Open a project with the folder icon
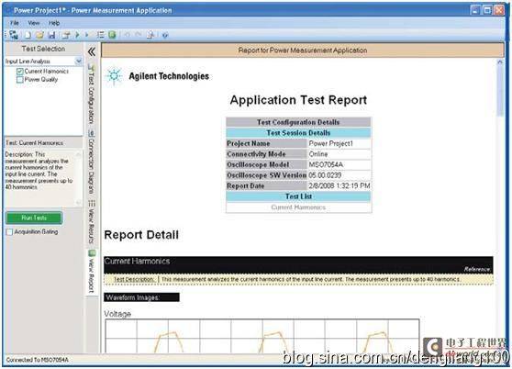The height and width of the screenshot is (369, 512). click(x=39, y=35)
